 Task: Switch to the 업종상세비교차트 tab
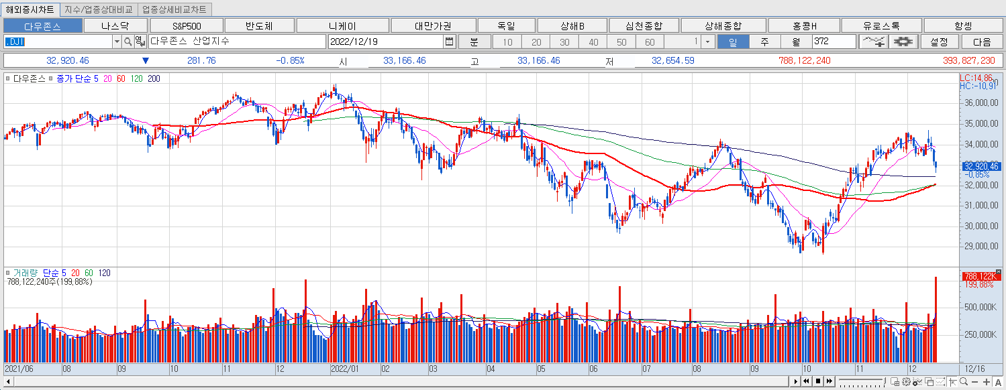pyautogui.click(x=174, y=9)
